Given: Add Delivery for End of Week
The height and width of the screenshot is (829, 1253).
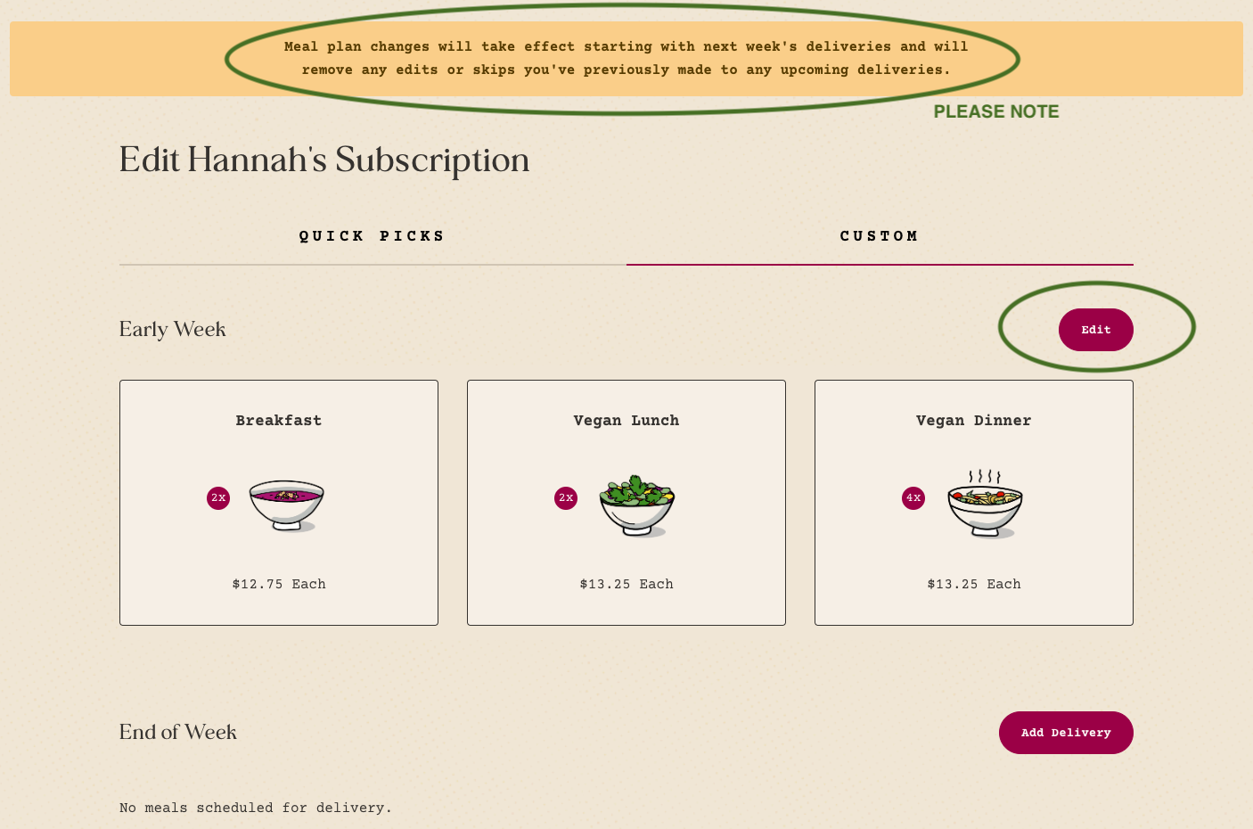Looking at the screenshot, I should coord(1066,733).
